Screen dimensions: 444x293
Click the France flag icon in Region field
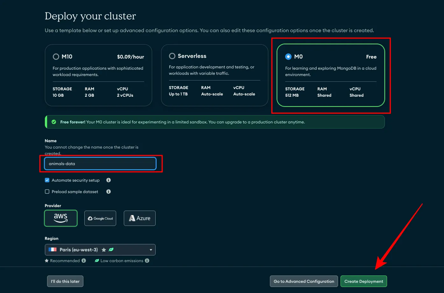coord(53,250)
